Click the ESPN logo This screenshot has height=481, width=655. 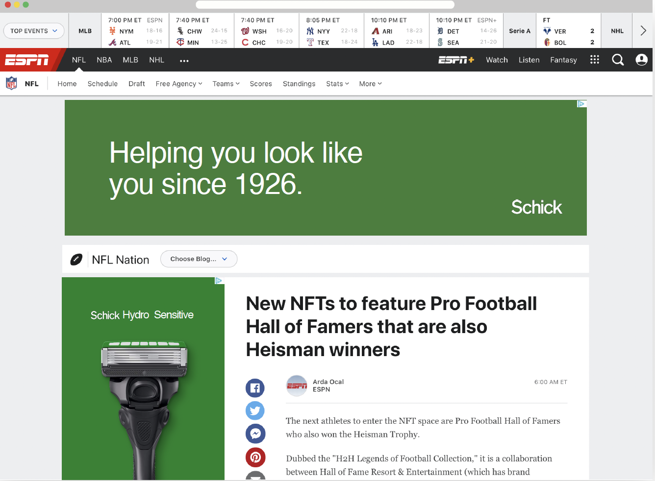(27, 60)
